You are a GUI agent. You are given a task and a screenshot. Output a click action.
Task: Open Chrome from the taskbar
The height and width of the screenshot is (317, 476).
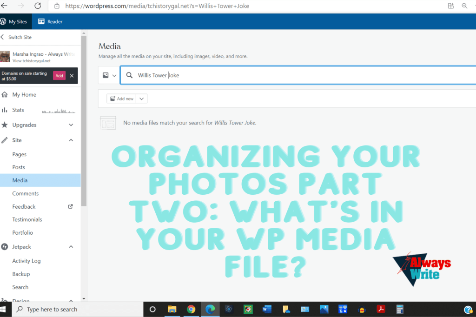click(x=191, y=309)
